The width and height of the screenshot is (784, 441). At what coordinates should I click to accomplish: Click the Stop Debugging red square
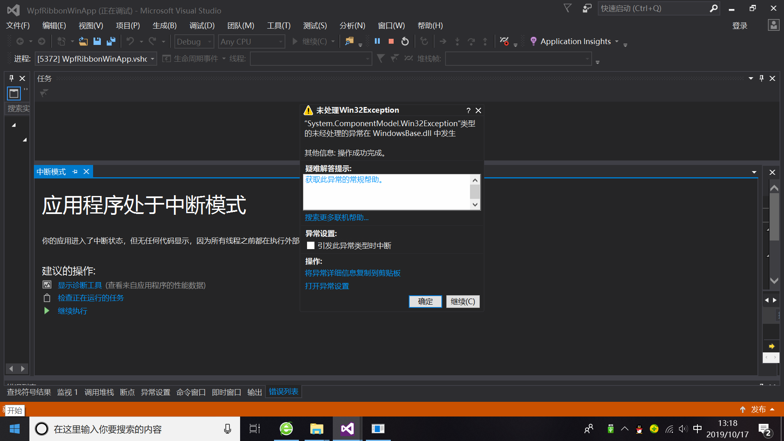391,41
